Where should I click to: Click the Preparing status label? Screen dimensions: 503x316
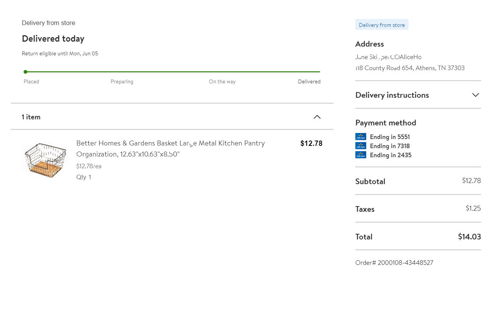tap(122, 81)
